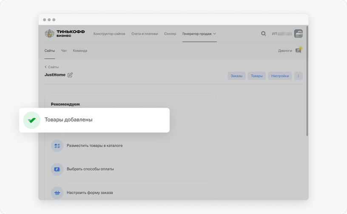Click the basket order form icon
This screenshot has width=347, height=214.
[57, 193]
